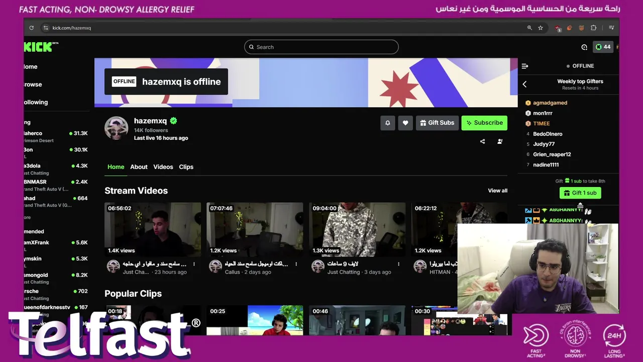Open sidebar channel with 4.3K viewers
Screen dimensions: 643x362
point(56,169)
